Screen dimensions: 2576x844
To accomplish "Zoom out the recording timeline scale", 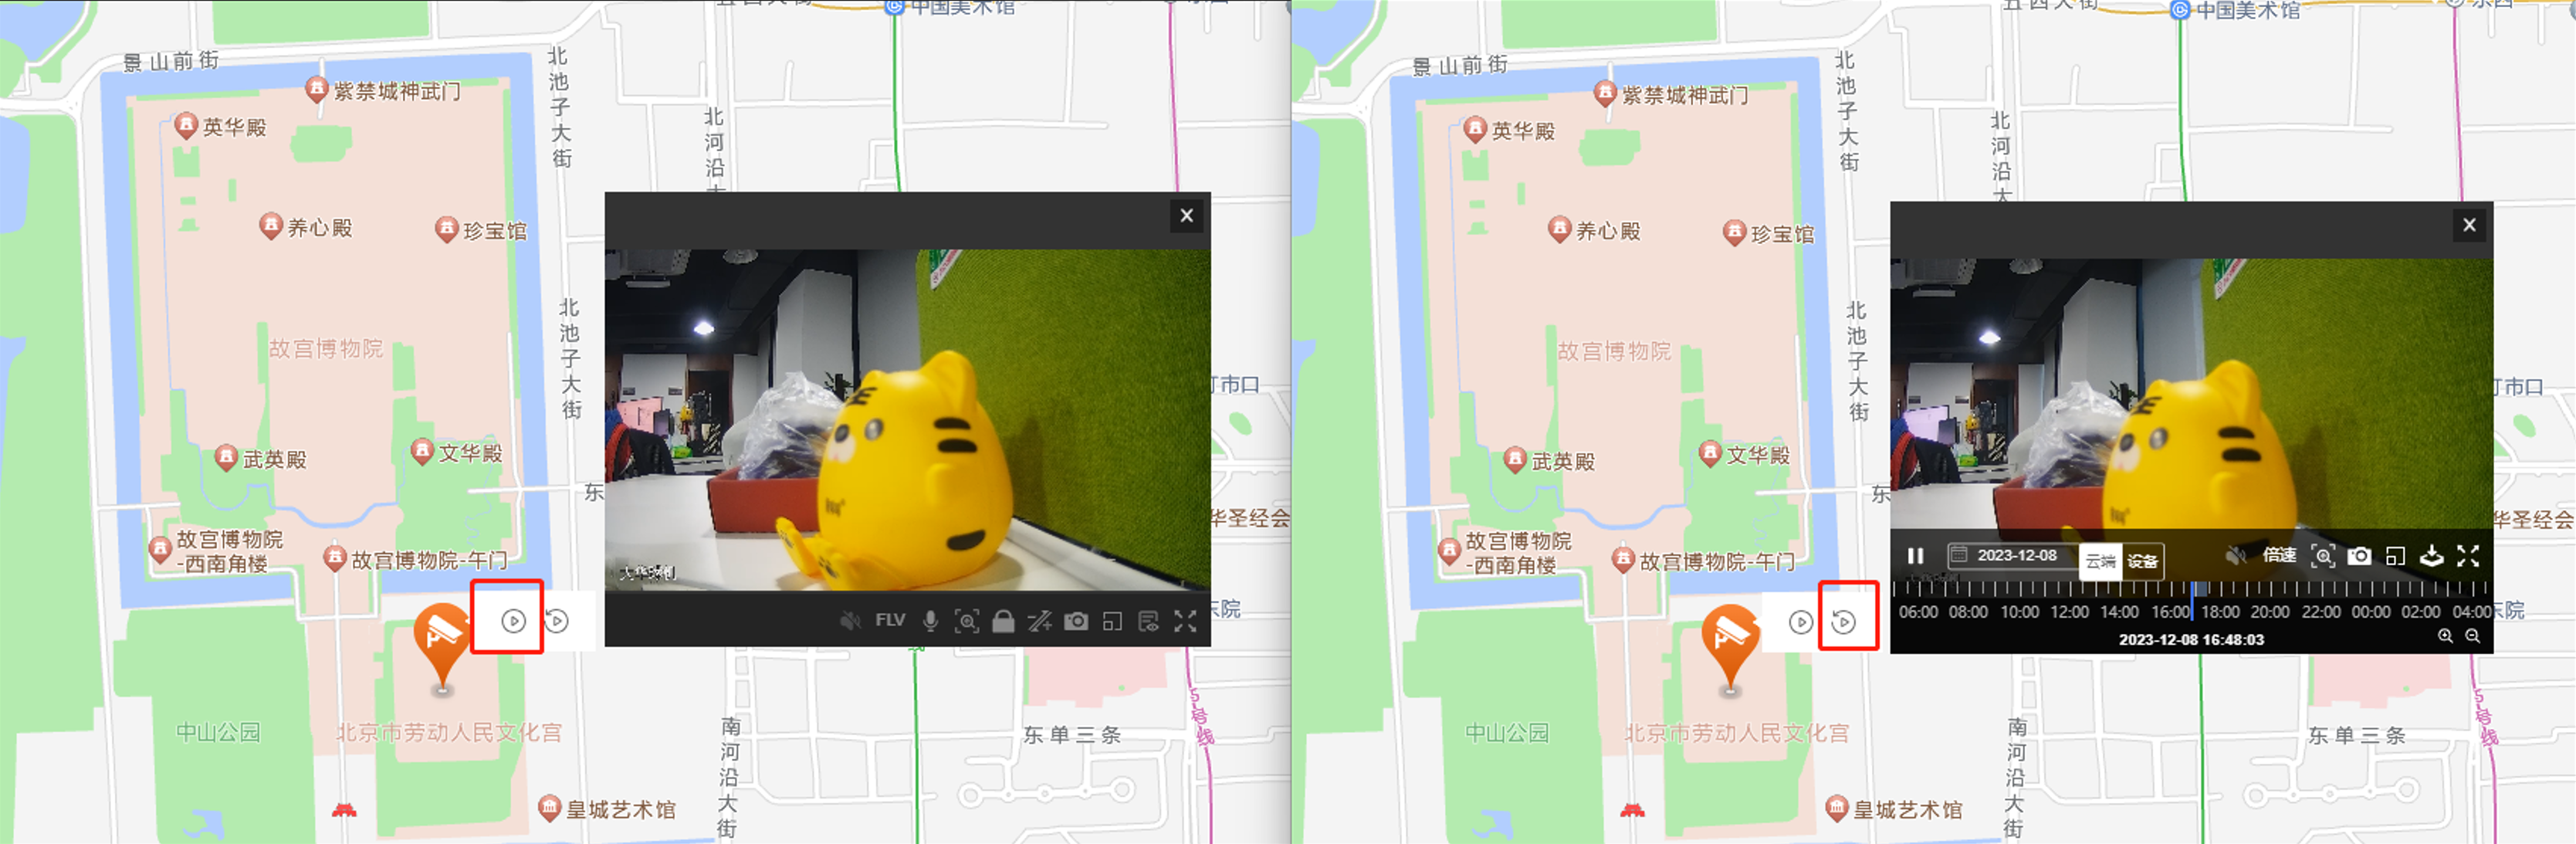I will coord(2472,636).
